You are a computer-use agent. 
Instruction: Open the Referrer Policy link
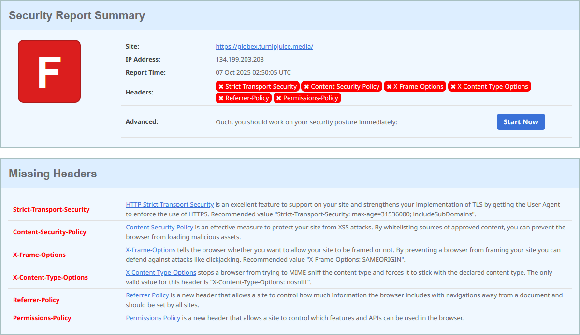pos(147,295)
